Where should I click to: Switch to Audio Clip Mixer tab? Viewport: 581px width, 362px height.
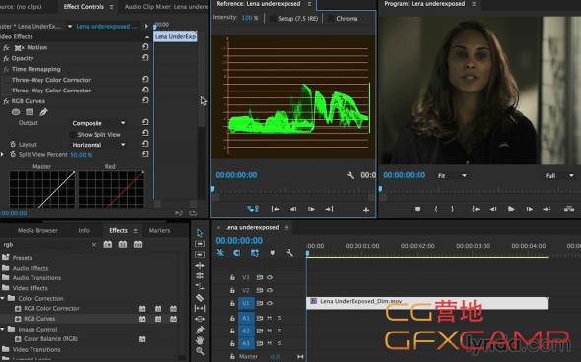click(166, 6)
